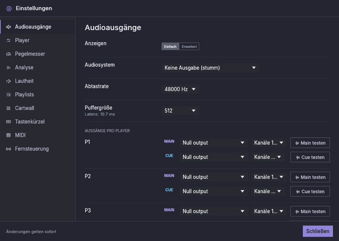Screen dimensions: 339x241
Task: Click waveform icon in P1 Cue testen
Action: click(298, 157)
